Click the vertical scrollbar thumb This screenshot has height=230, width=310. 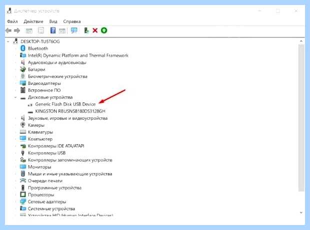(x=301, y=118)
